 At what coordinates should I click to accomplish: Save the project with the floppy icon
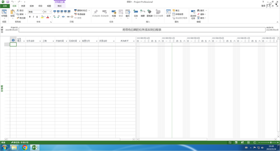pyautogui.click(x=8, y=2)
